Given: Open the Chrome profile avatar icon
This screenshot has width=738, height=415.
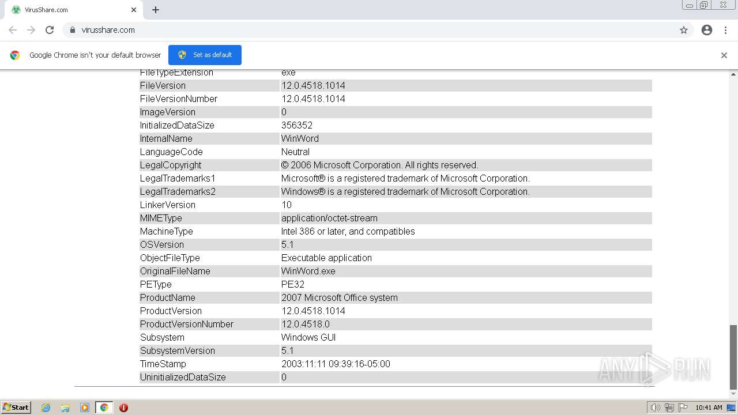Looking at the screenshot, I should (707, 30).
